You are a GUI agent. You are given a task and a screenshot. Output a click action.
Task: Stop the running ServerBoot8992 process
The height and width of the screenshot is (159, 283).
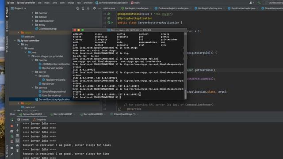click(x=12, y=126)
